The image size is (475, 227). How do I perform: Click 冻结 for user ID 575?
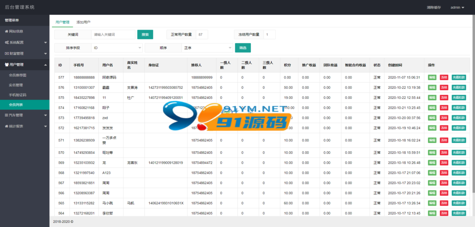point(444,98)
